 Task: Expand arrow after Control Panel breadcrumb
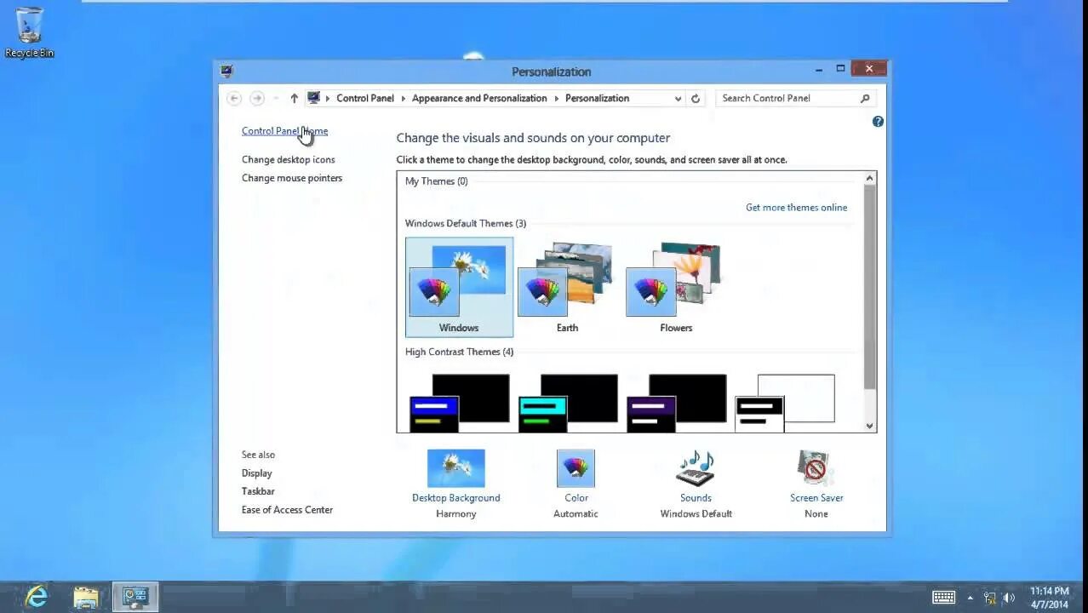(x=404, y=99)
